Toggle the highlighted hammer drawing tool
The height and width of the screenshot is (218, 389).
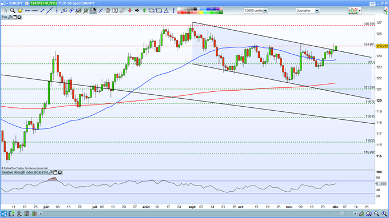click(x=93, y=11)
